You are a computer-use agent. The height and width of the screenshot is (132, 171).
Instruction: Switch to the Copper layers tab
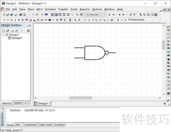[x=45, y=125]
